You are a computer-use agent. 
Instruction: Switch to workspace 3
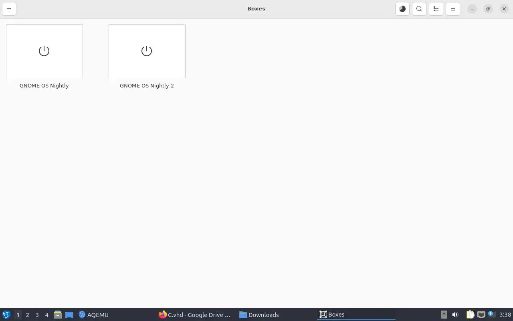(37, 315)
